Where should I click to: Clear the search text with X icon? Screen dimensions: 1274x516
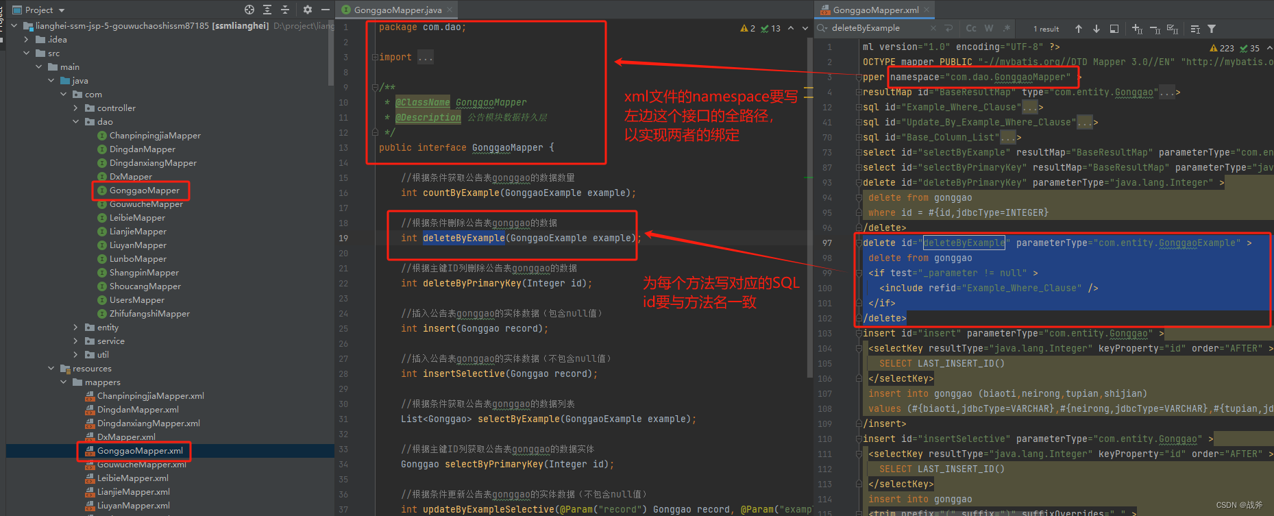click(x=933, y=28)
